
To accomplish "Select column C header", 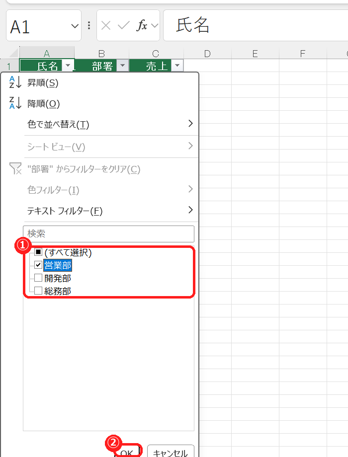I will point(156,53).
